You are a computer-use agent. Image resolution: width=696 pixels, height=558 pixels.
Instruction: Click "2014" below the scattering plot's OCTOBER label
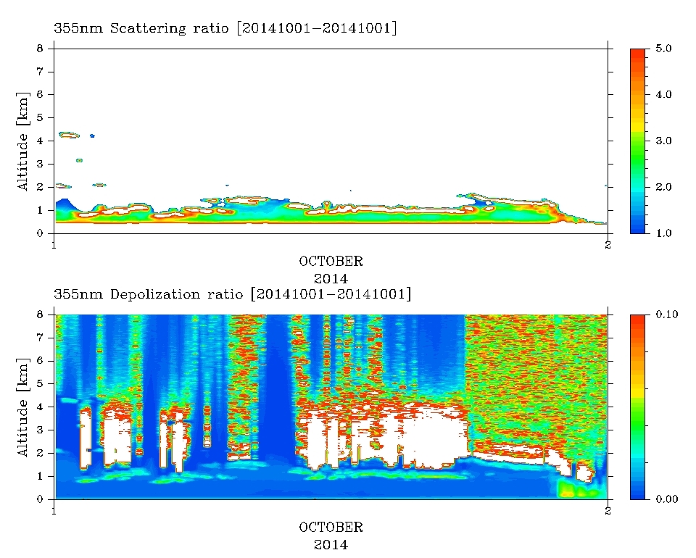pyautogui.click(x=331, y=278)
